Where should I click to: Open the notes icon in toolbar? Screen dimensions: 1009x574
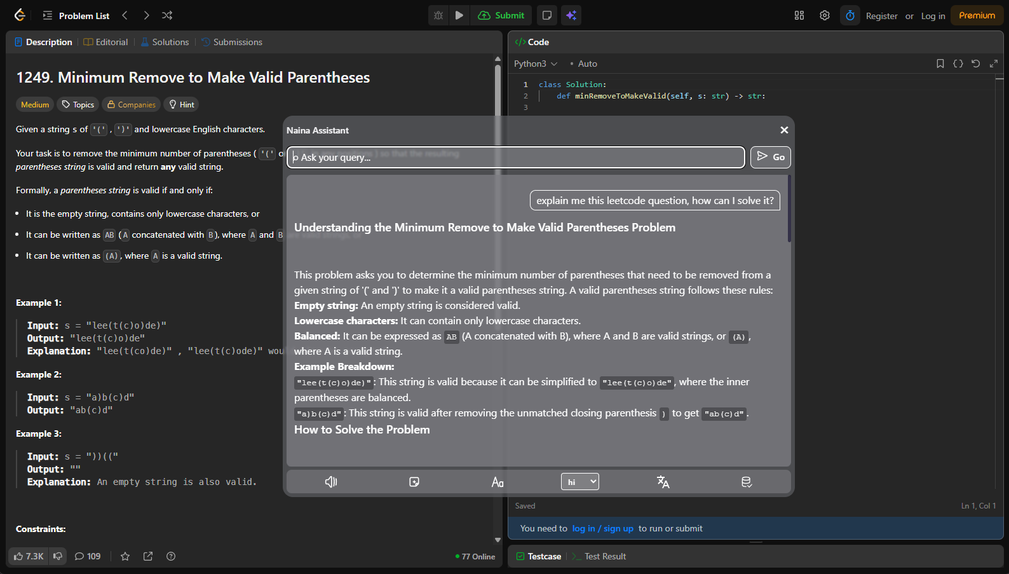(547, 15)
